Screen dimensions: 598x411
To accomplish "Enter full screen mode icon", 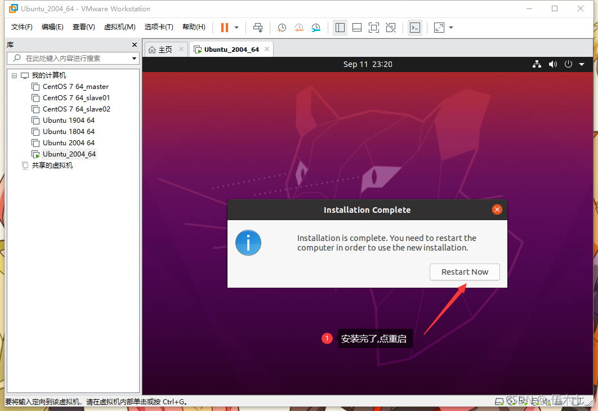I will click(374, 28).
